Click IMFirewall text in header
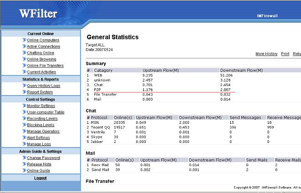 click(x=267, y=16)
